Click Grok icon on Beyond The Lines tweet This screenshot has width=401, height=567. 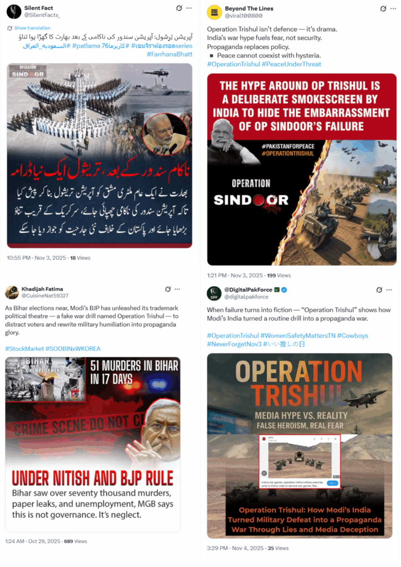pyautogui.click(x=383, y=8)
